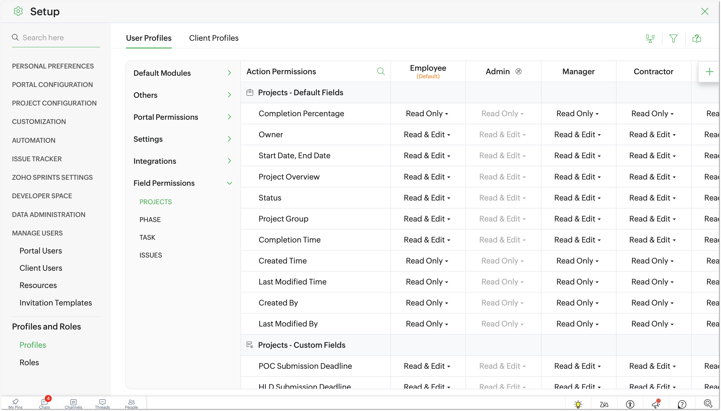Open My Pins in bottom bar

pyautogui.click(x=15, y=403)
